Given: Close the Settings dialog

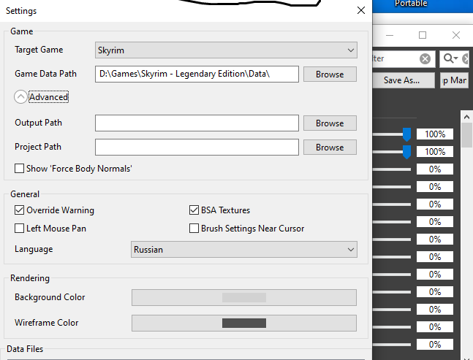Looking at the screenshot, I should pyautogui.click(x=360, y=11).
